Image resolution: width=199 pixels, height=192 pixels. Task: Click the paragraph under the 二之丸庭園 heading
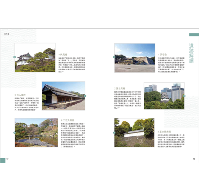pos(73,135)
